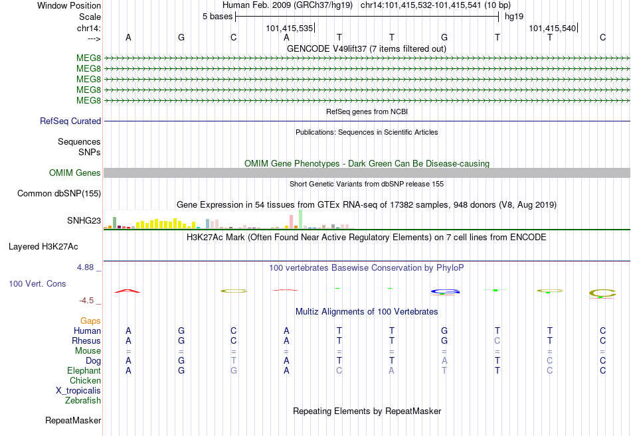Click the -4.5 lower PhyloP axis value
Viewport: 631px width, 436px height.
[86, 301]
